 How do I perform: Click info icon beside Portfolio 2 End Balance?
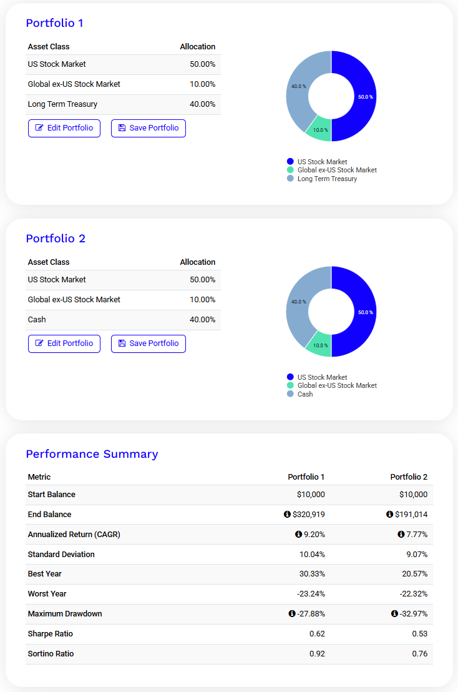390,515
